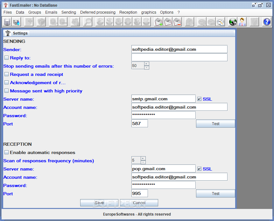Image resolution: width=274 pixels, height=221 pixels.
Task: Click the sending Password field
Action: (163, 115)
